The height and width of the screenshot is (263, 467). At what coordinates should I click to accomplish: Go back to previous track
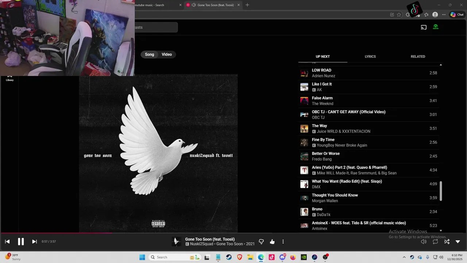click(x=7, y=241)
